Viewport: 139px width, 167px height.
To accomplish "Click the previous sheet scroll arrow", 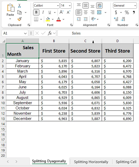I will point(8,161).
